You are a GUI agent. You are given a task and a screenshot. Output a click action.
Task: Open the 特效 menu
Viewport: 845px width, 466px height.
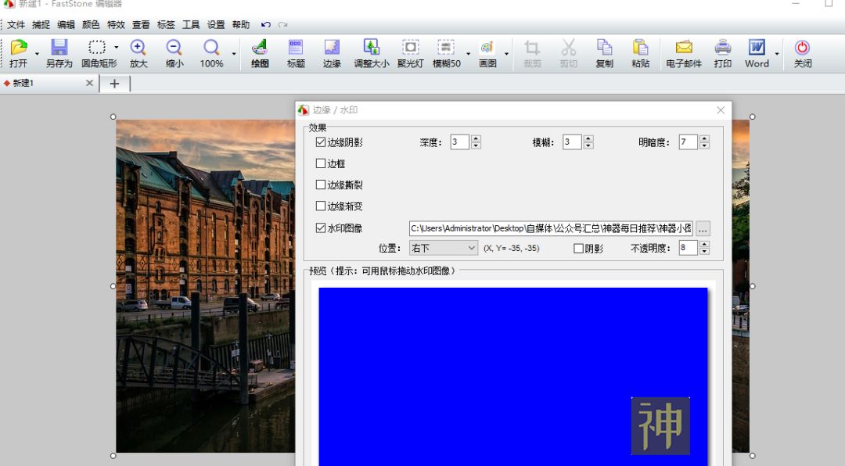(116, 25)
